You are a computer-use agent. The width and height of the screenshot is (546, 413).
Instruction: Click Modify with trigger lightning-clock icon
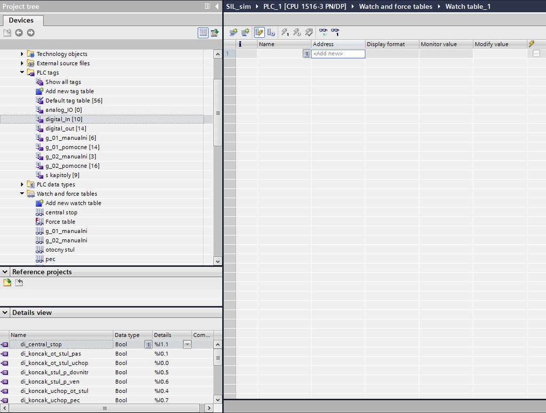pos(297,33)
